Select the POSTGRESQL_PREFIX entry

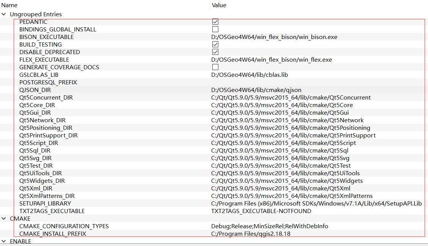click(x=48, y=82)
